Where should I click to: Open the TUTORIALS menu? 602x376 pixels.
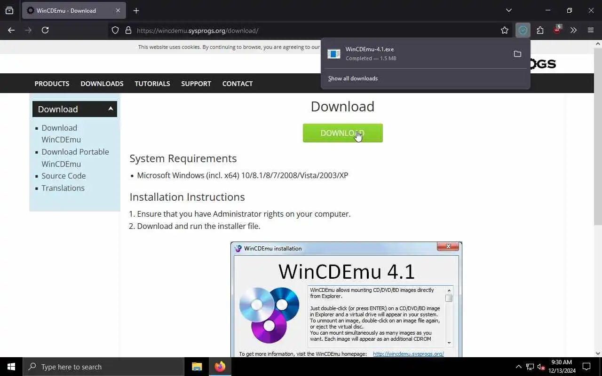(152, 83)
